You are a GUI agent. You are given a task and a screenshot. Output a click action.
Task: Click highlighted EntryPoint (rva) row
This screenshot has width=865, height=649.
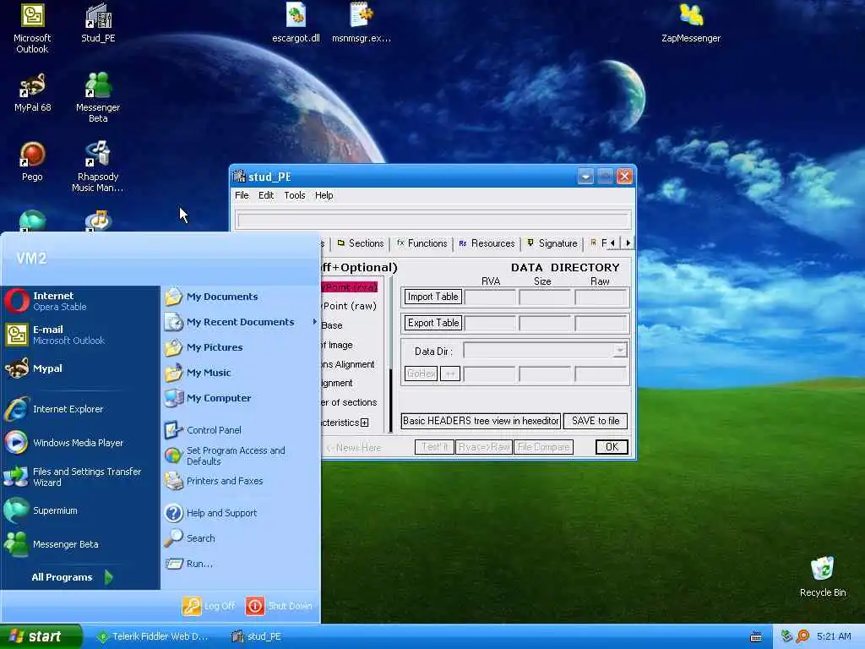point(349,287)
